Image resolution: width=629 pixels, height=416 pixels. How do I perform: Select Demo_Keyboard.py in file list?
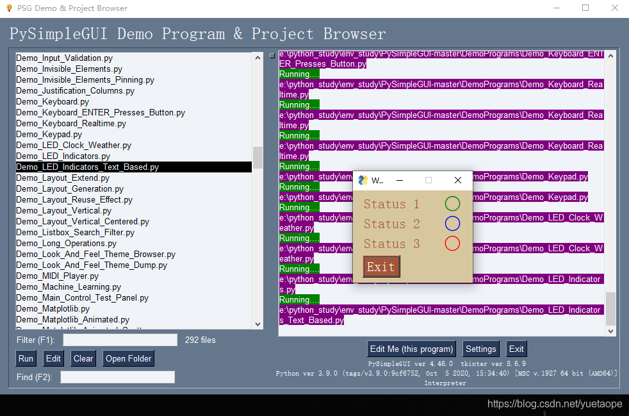pos(134,101)
